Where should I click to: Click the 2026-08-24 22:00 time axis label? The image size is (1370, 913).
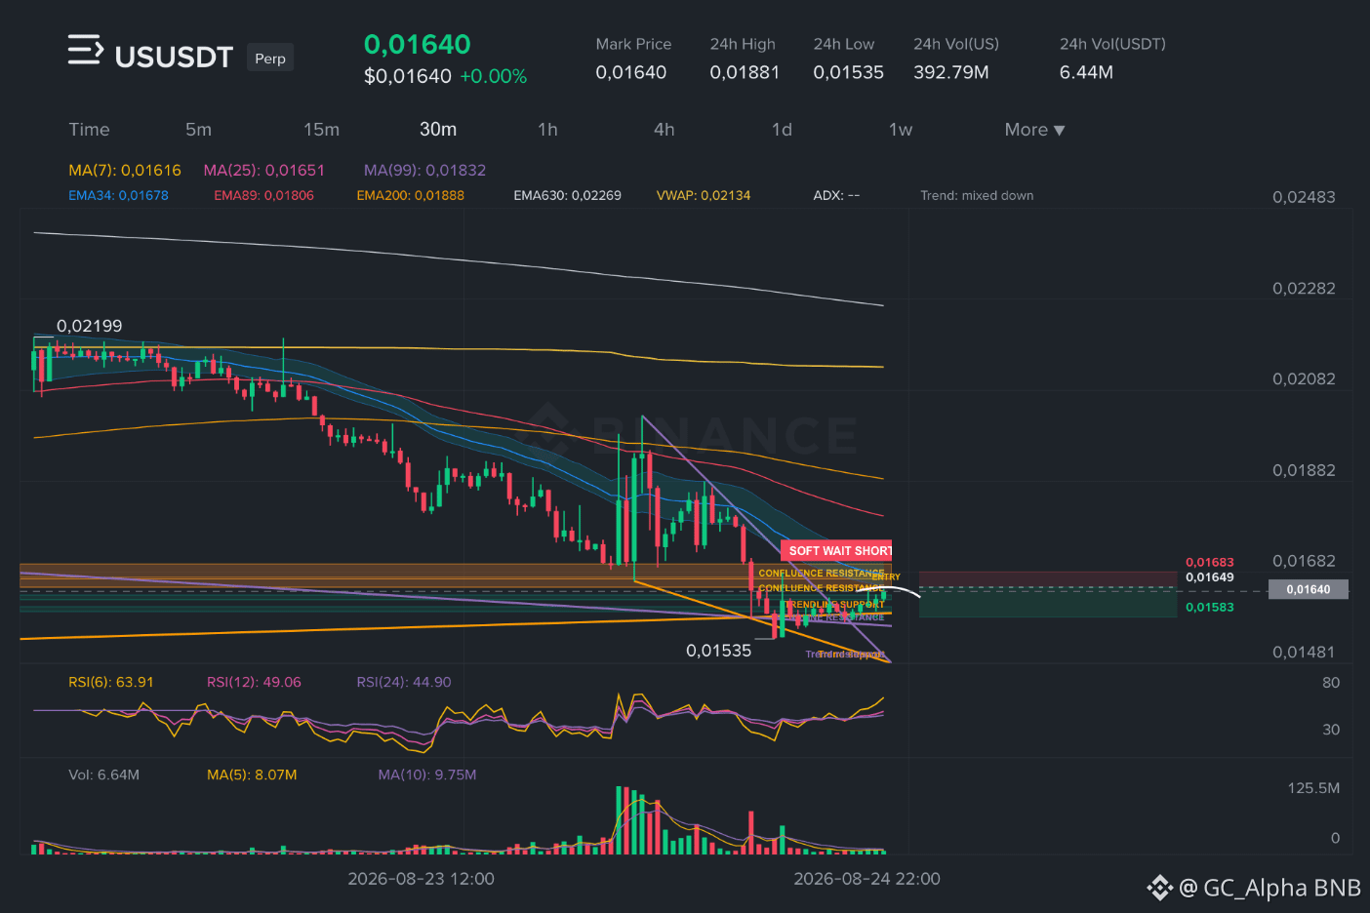click(866, 879)
